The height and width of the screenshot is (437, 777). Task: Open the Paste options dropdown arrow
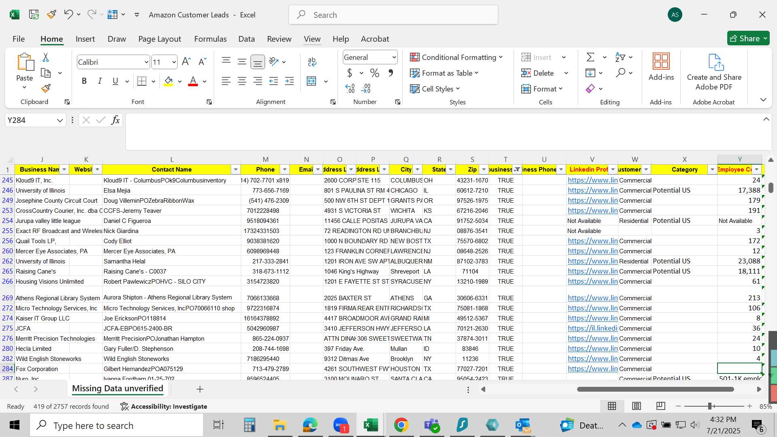point(24,87)
